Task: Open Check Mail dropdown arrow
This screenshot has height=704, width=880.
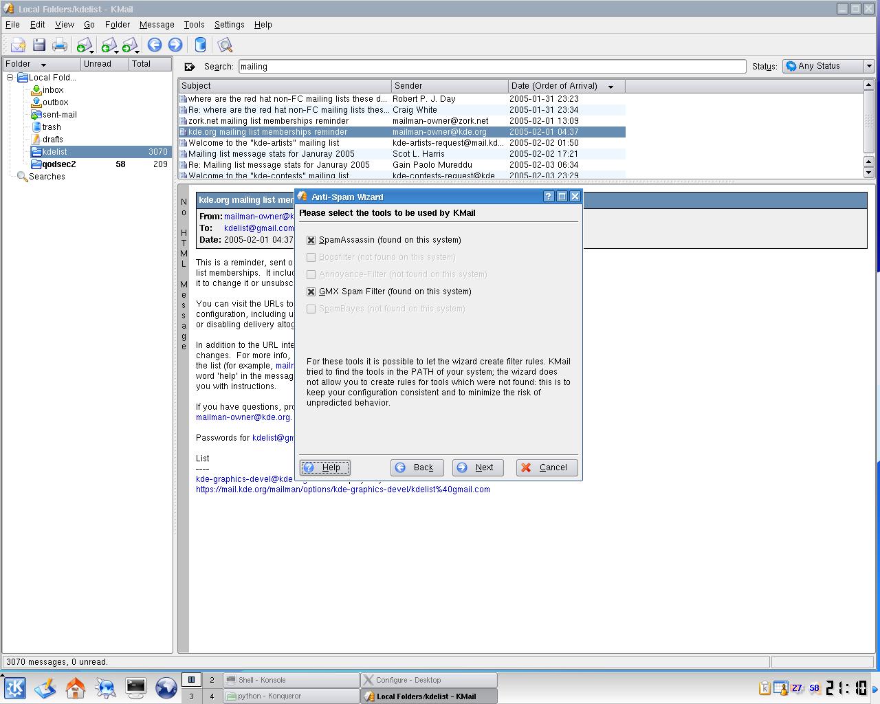Action: pos(93,51)
